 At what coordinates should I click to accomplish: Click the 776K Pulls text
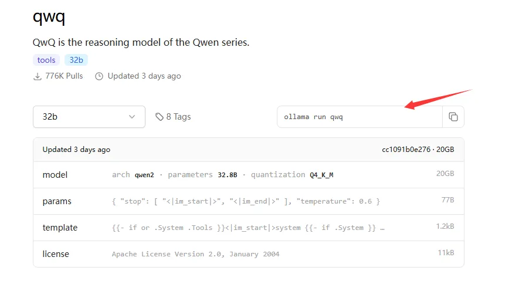tap(64, 76)
